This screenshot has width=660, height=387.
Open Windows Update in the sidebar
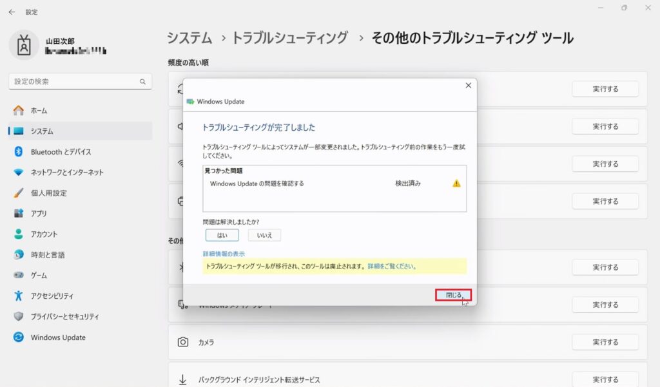pos(80,337)
